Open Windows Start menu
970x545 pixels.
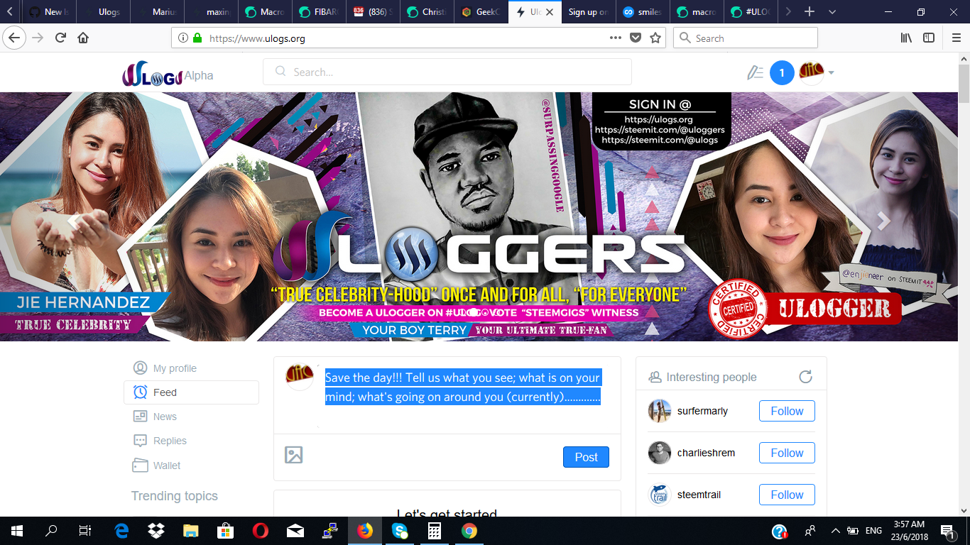pos(16,531)
